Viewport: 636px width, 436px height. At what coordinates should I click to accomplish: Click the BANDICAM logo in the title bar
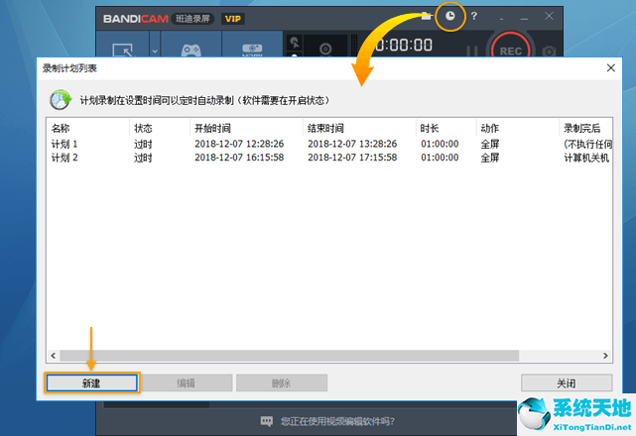(x=136, y=19)
